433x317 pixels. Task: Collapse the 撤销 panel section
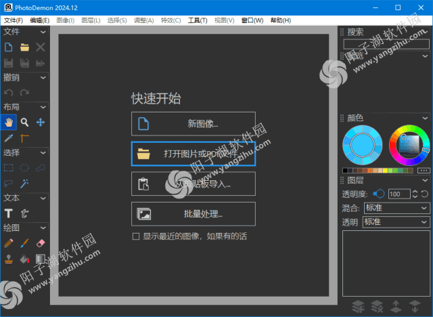[43, 78]
